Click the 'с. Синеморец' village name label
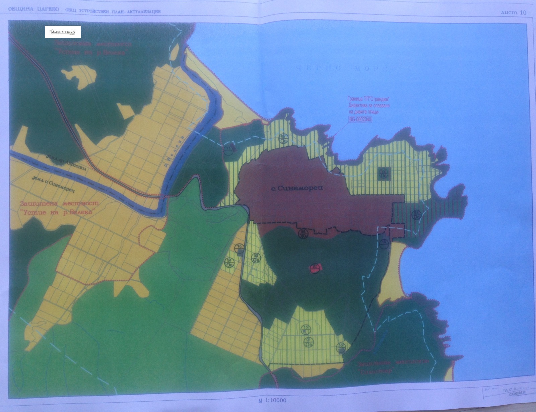The height and width of the screenshot is (412, 536). pos(297,188)
